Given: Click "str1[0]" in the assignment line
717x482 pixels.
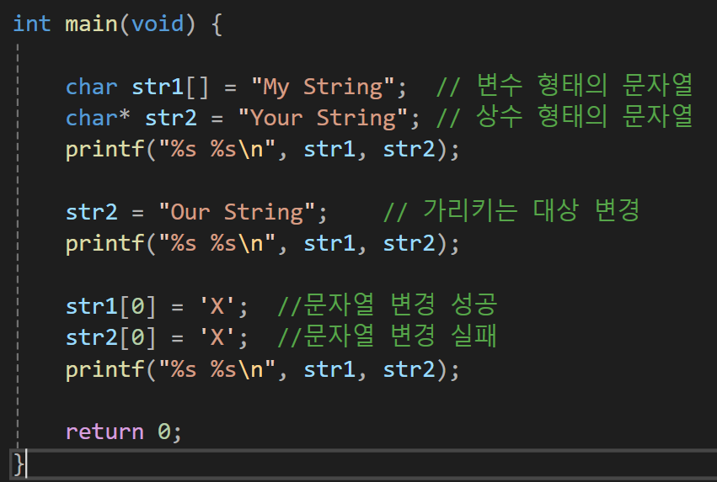Looking at the screenshot, I should 110,306.
